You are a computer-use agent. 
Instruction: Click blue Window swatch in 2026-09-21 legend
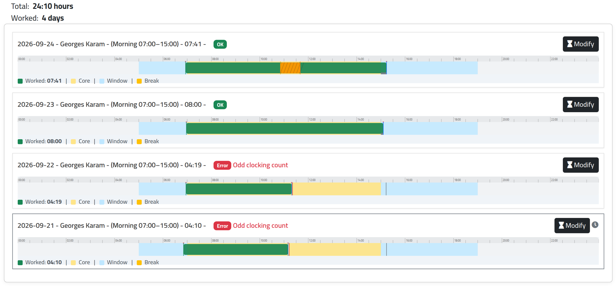click(x=102, y=263)
